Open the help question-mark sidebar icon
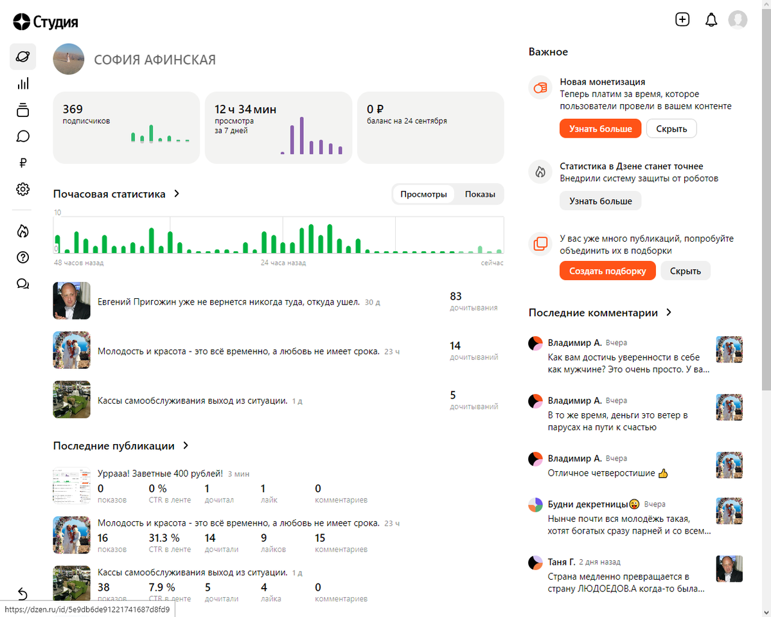This screenshot has height=617, width=771. tap(22, 258)
